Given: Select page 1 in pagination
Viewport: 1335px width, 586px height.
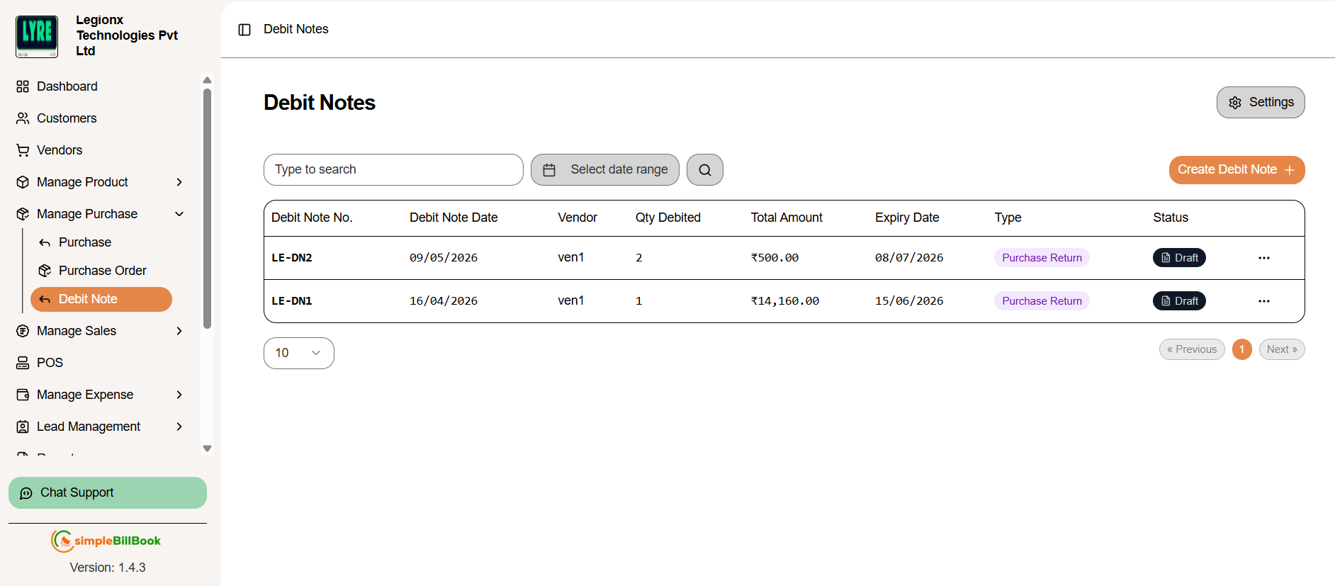Looking at the screenshot, I should (x=1242, y=349).
